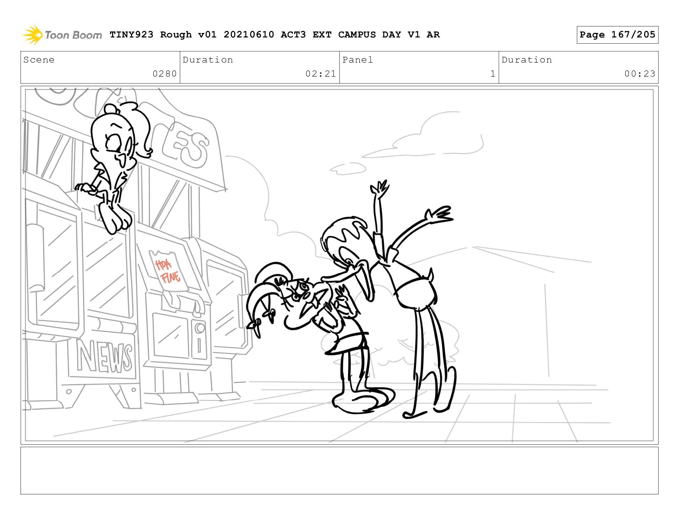680x525 pixels.
Task: Click the red 'HOA FINE' notice in the drawing
Action: pyautogui.click(x=168, y=271)
